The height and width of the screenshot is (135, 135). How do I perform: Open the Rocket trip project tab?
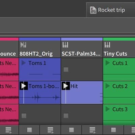click(111, 10)
